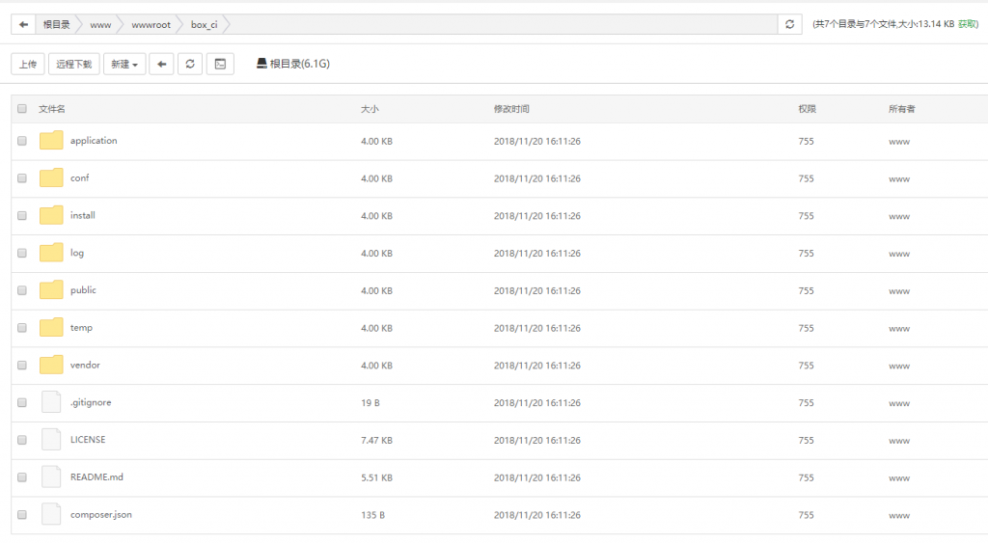Screen dimensions: 988x544
Task: Go to wwwroot in breadcrumb path
Action: [151, 24]
